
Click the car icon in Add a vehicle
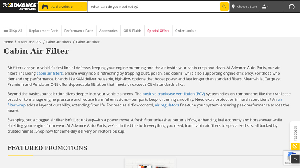tap(45, 7)
